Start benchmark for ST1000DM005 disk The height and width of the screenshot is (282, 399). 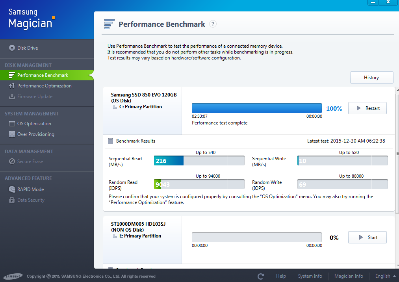(367, 237)
